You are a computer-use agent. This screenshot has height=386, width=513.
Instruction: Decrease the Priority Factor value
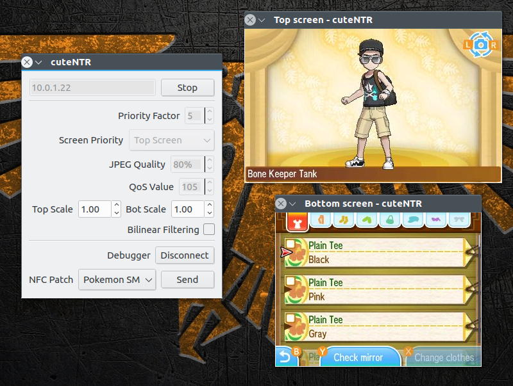pos(210,120)
